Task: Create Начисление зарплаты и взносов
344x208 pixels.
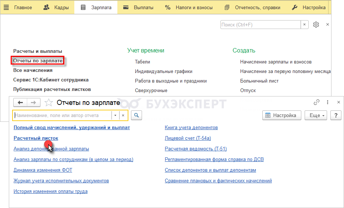Action: 276,62
